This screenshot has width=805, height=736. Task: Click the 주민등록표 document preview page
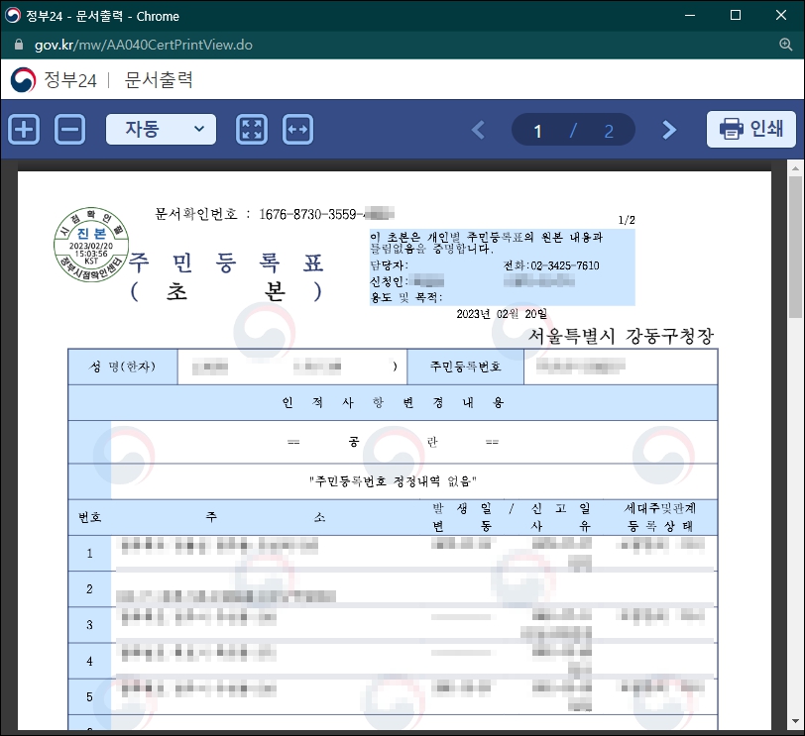[x=397, y=446]
